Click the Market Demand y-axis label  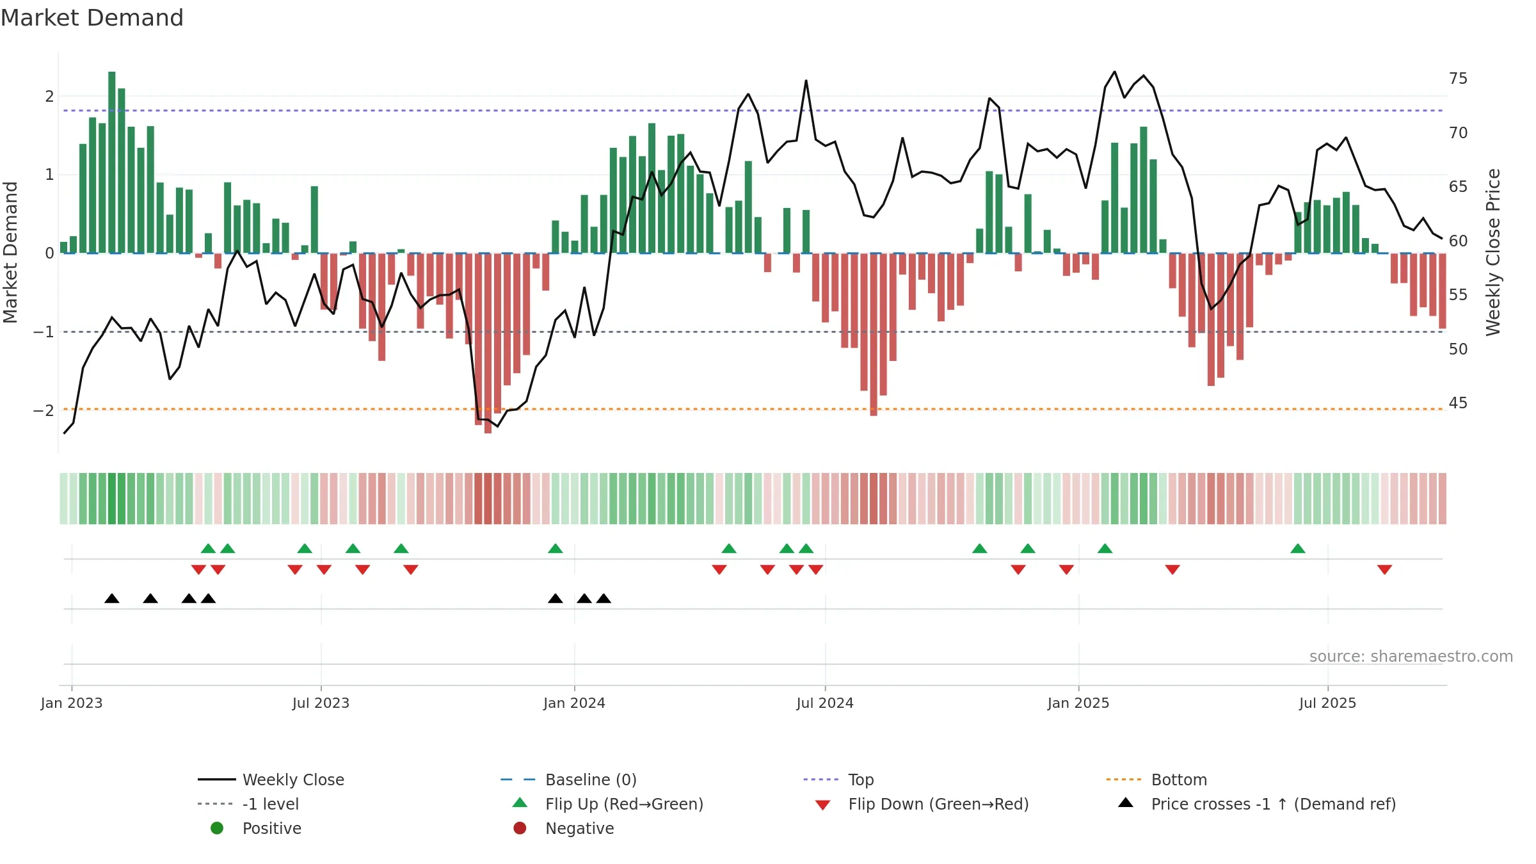click(10, 252)
